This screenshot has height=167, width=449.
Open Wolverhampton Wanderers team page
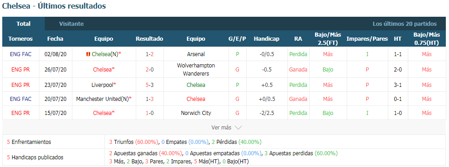click(x=196, y=69)
